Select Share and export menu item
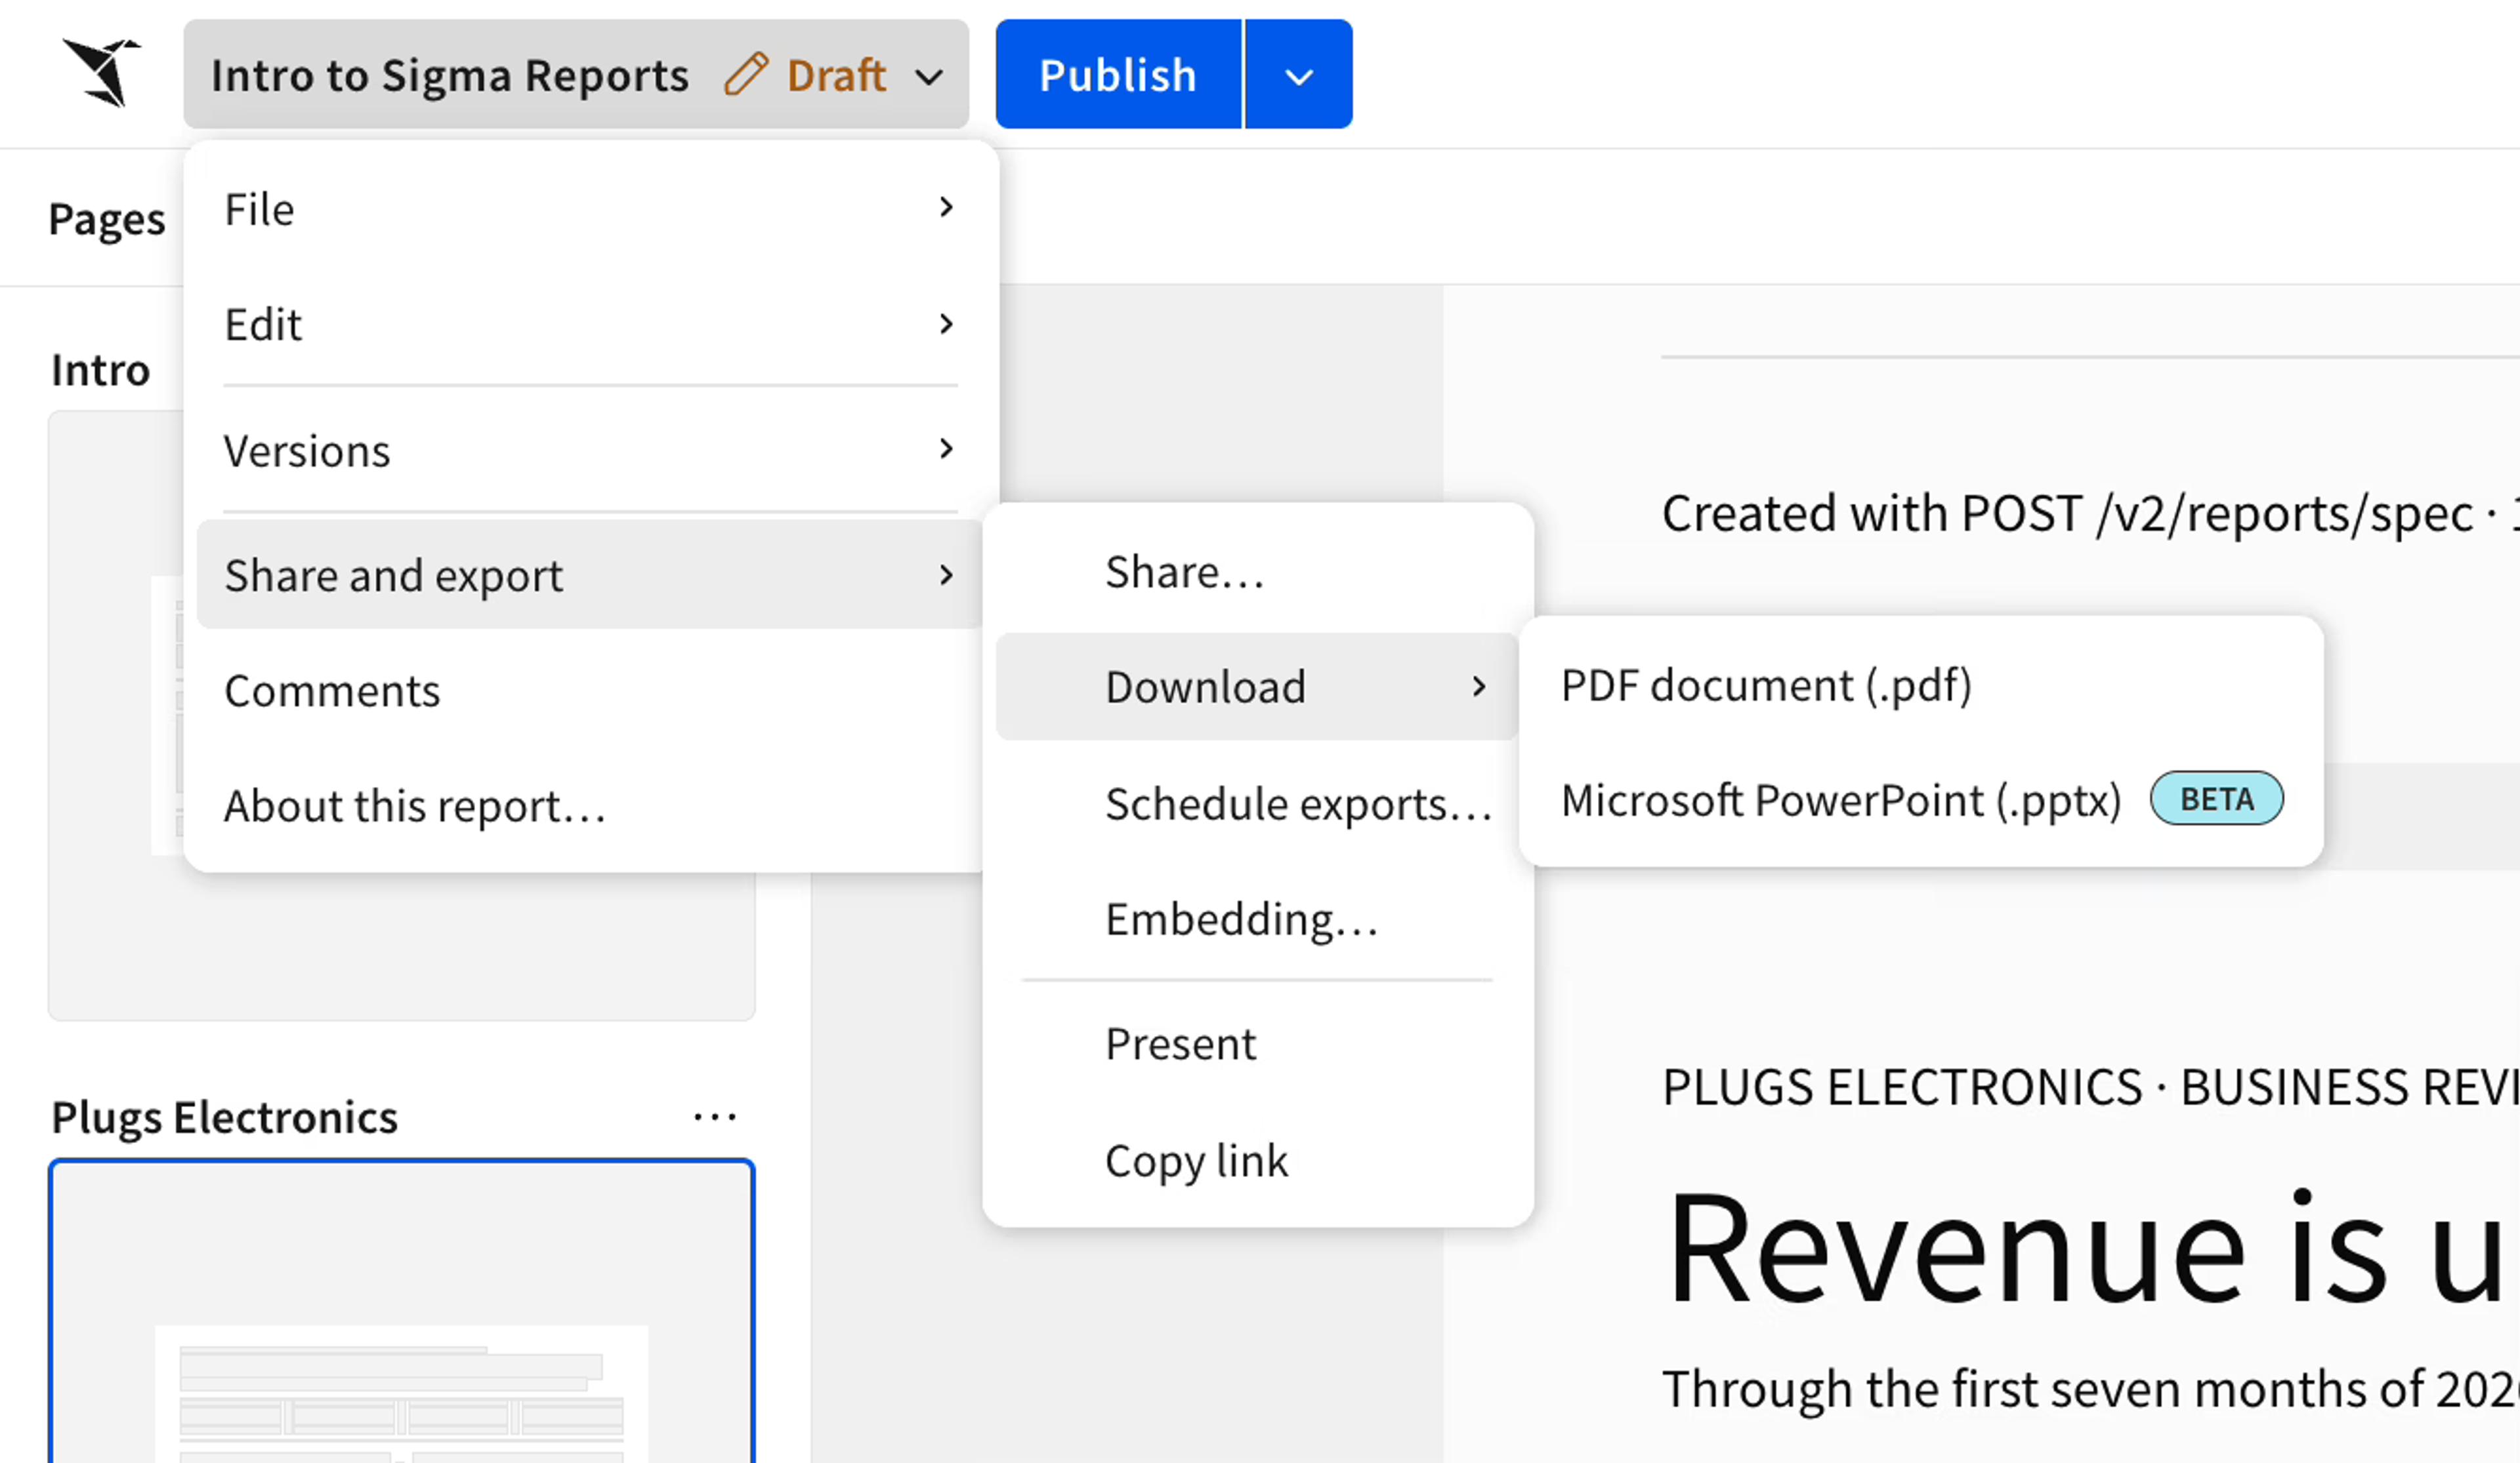The width and height of the screenshot is (2520, 1463). 590,574
